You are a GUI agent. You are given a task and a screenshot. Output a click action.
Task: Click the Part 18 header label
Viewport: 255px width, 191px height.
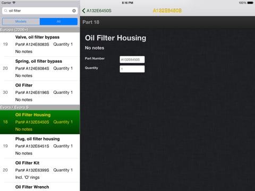(x=91, y=22)
